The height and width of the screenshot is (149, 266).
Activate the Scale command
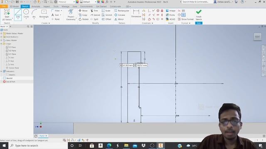point(106,11)
